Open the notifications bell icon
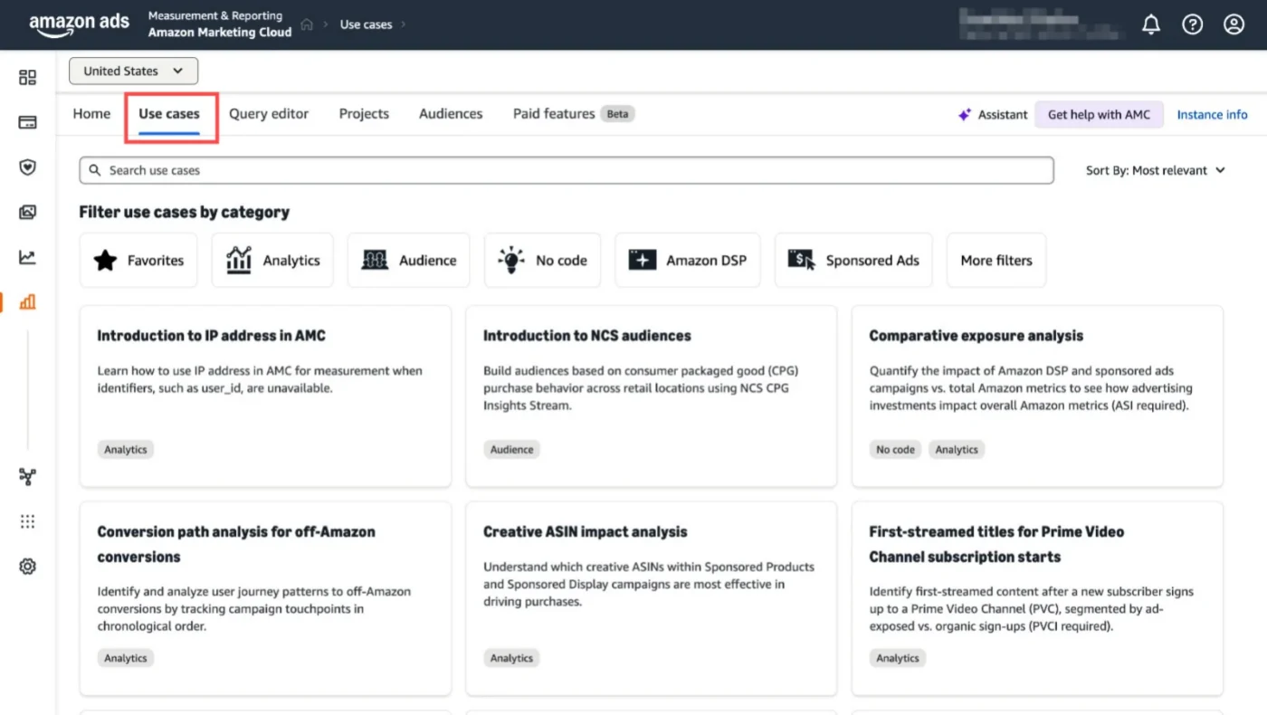 [1151, 24]
